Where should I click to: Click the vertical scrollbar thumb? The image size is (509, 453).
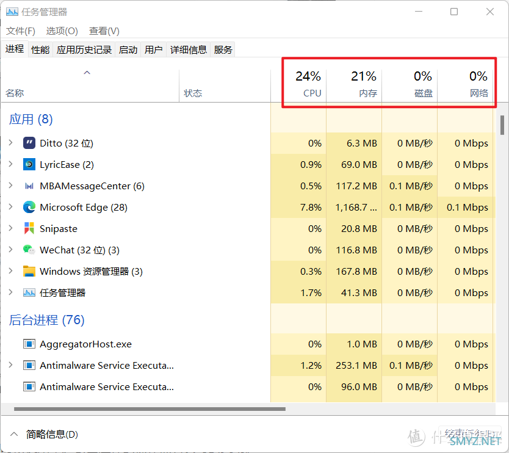pos(502,125)
